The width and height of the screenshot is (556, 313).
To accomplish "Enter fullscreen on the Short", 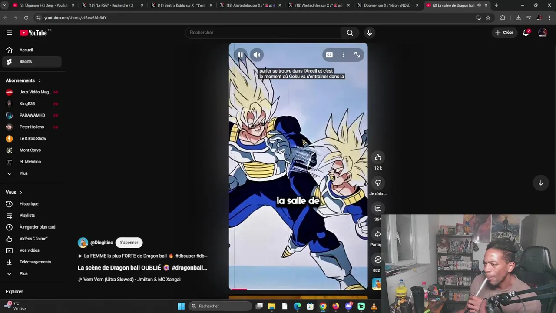I will coord(357,55).
